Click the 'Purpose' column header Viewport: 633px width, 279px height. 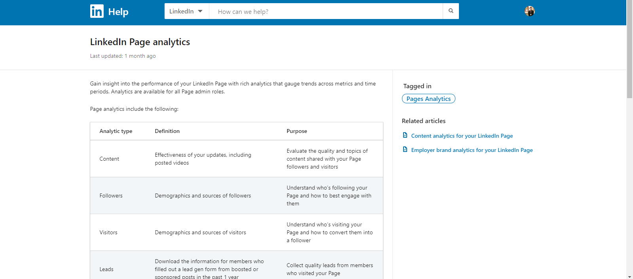[297, 131]
